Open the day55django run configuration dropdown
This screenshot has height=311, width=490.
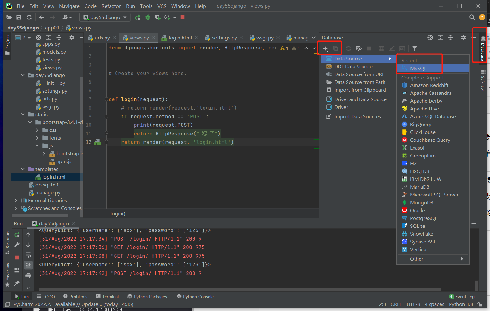tap(105, 18)
